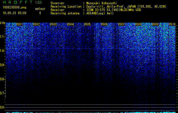Click the ICOM IC-575 53.7492 MHz USB text
Viewport: 178px width, 113px height.
coord(113,10)
